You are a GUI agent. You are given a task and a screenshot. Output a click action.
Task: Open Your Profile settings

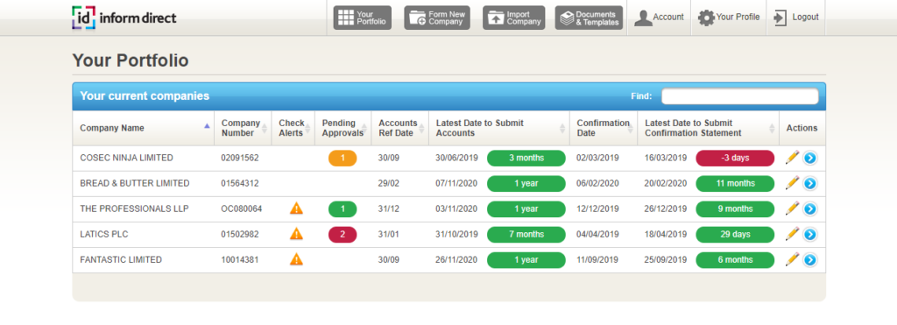729,18
